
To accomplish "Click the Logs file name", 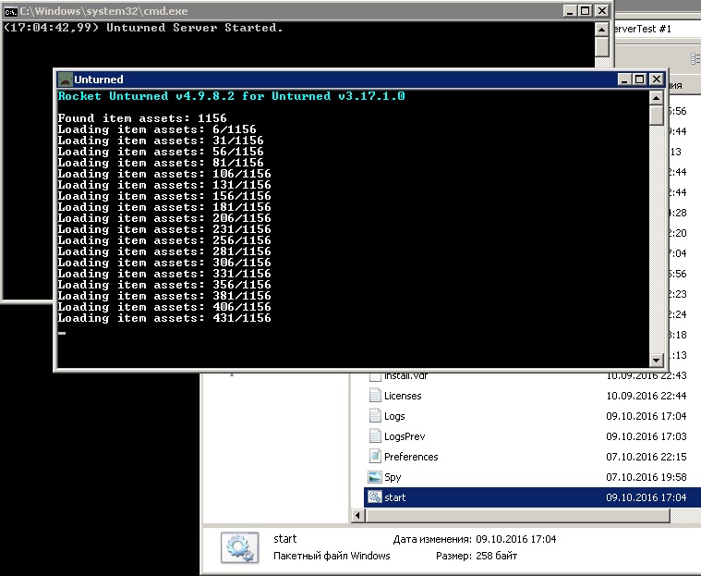I will click(394, 416).
